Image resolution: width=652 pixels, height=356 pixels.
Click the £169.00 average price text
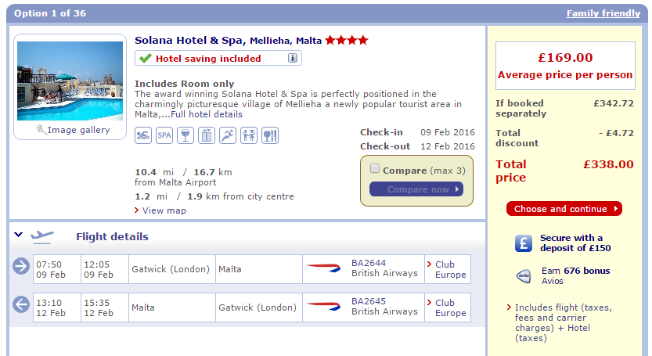pos(565,57)
